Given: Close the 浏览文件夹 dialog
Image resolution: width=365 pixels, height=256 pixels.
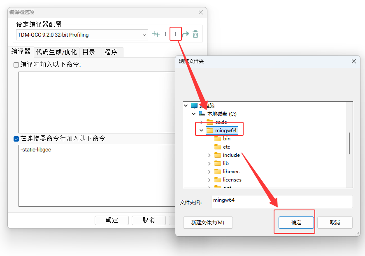Looking at the screenshot, I should coord(354,61).
